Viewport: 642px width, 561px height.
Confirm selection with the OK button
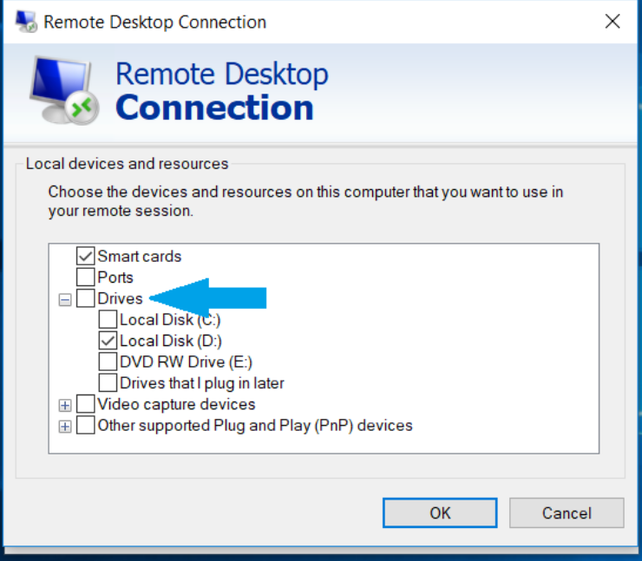coord(440,512)
